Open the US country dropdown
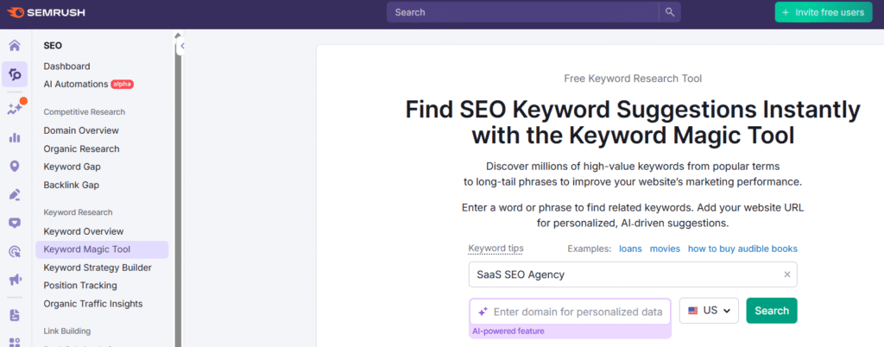884x347 pixels. click(x=709, y=311)
